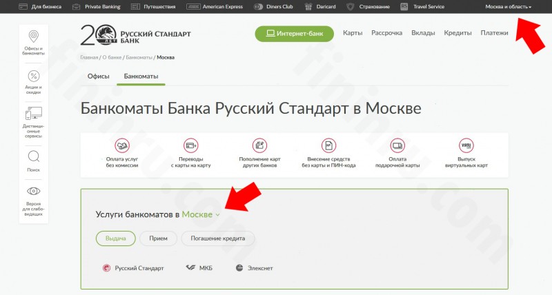
Task: Click the Private Banking briefcase icon
Action: click(76, 6)
